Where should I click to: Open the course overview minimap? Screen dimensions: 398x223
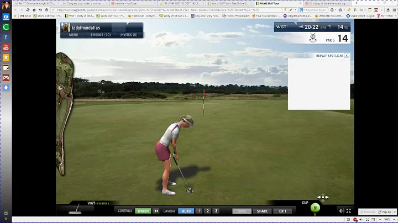coord(65,114)
